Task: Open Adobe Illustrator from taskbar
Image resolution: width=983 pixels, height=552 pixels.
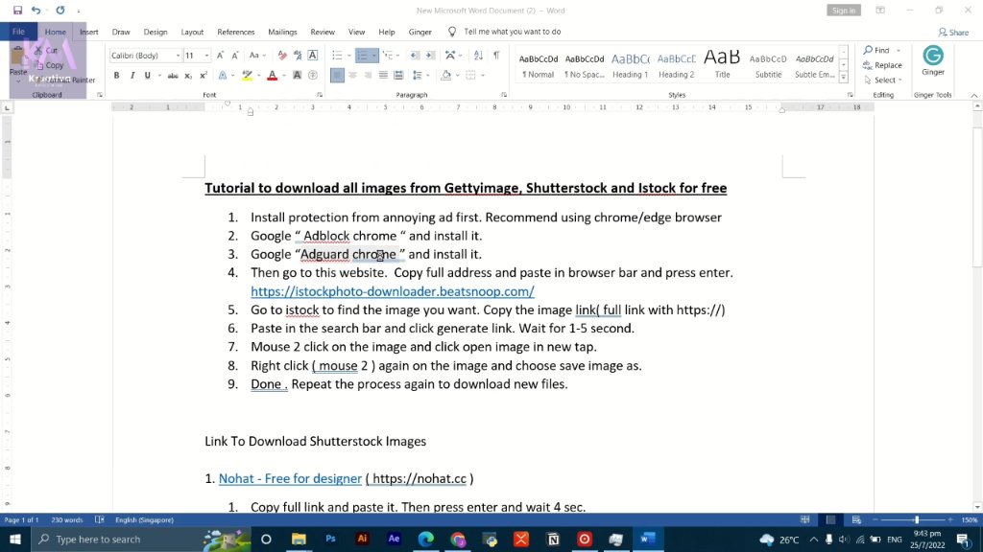Action: (362, 539)
